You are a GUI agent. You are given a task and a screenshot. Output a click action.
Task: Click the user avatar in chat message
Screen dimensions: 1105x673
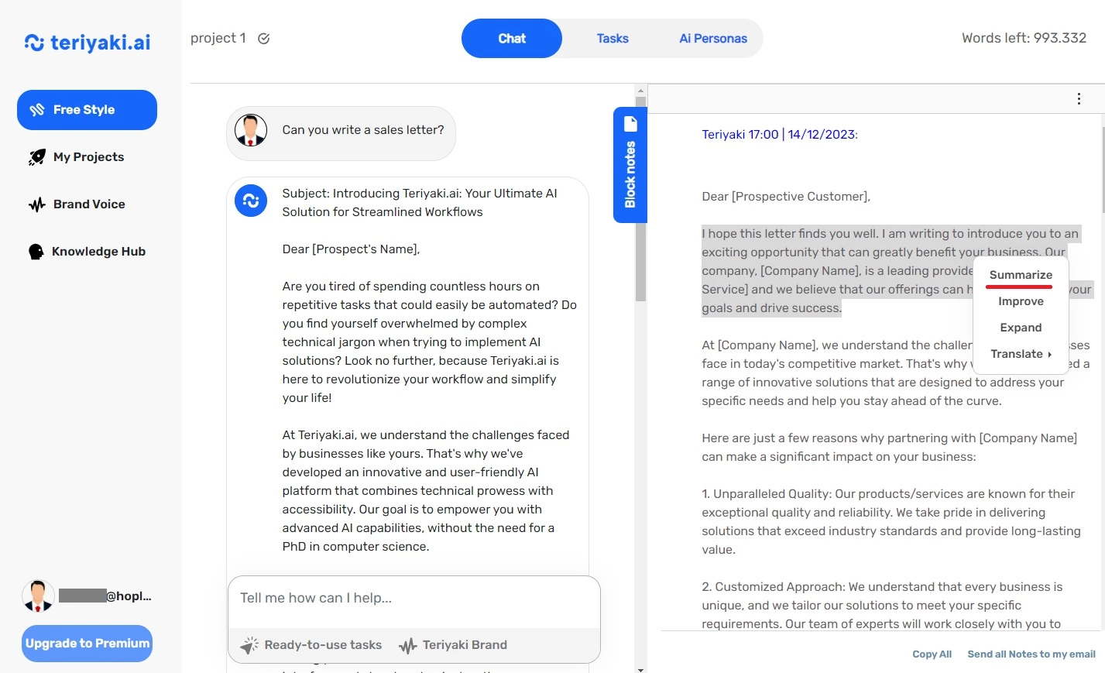[251, 130]
